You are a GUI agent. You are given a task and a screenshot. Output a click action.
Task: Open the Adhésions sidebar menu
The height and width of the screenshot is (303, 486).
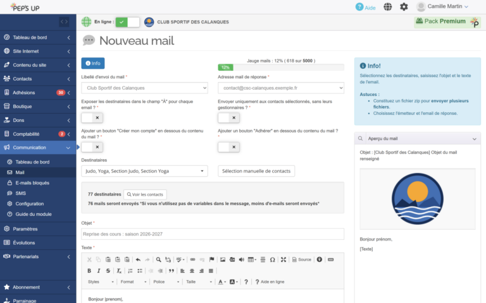pos(38,92)
